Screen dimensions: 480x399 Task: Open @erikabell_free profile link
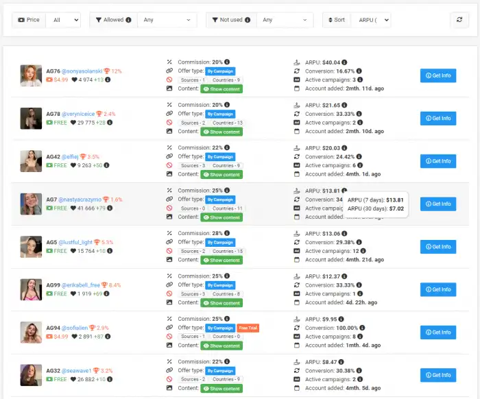coord(84,285)
